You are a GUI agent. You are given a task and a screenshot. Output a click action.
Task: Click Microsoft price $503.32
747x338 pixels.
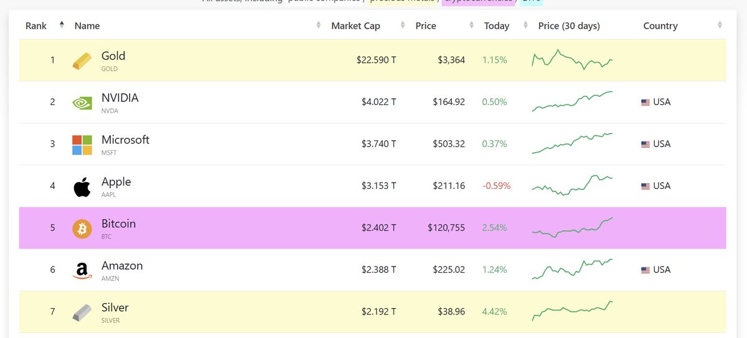pyautogui.click(x=449, y=144)
